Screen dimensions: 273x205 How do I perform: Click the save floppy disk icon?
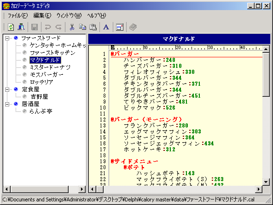tap(35, 27)
